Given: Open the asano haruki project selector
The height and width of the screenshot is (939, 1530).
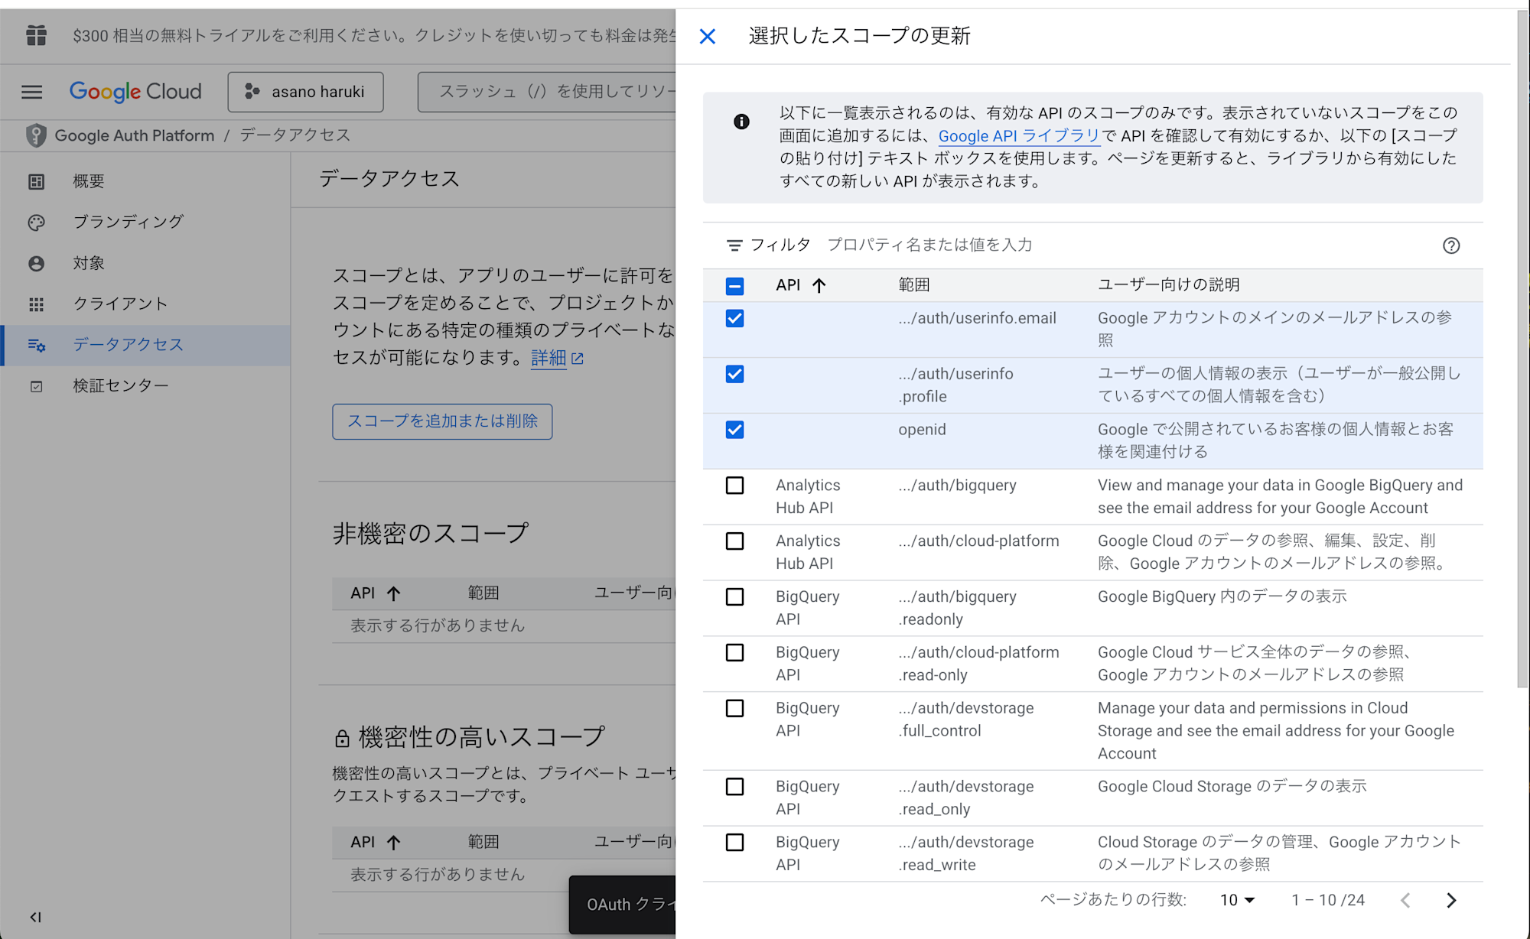Looking at the screenshot, I should coord(305,92).
